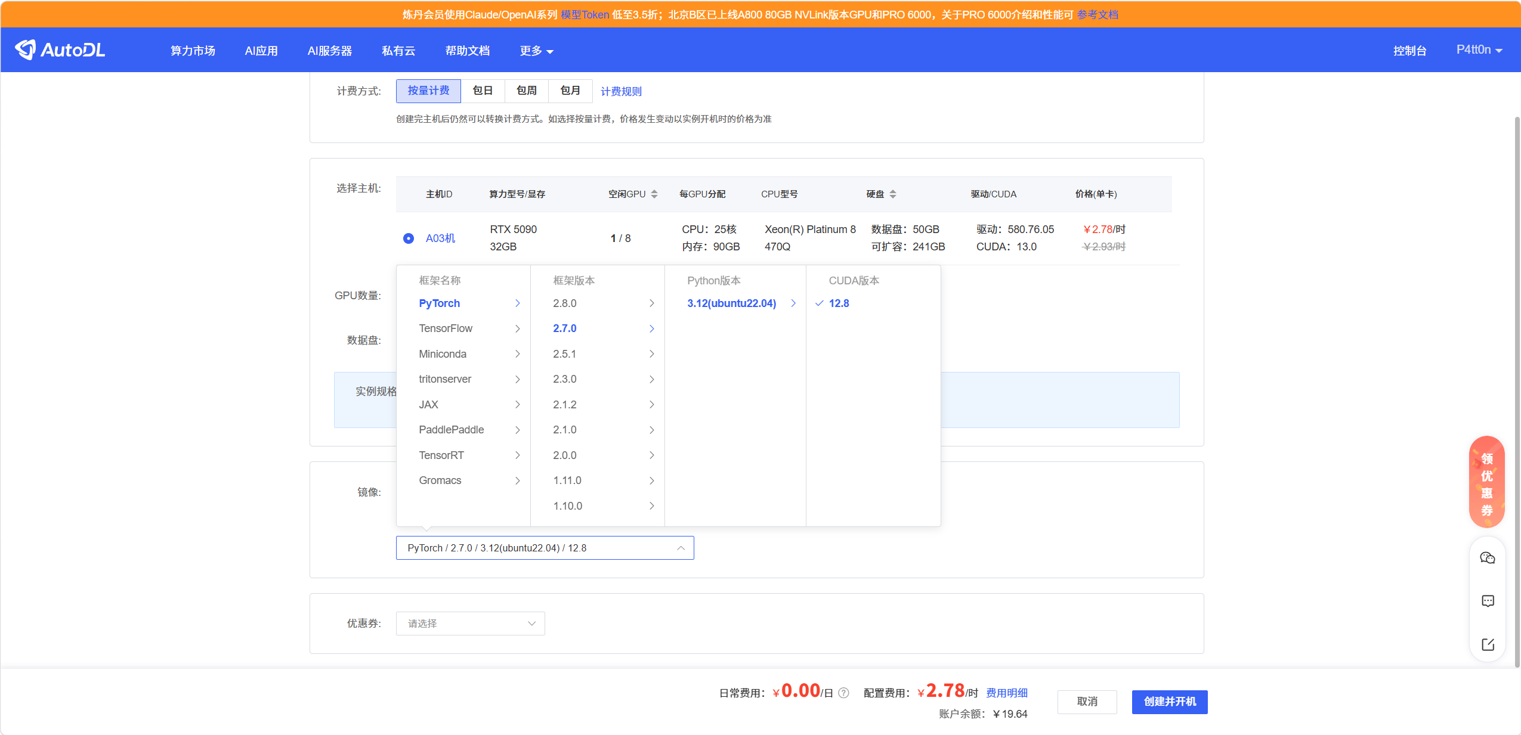Choose framework version 2.0.0
The image size is (1521, 735).
pos(598,455)
